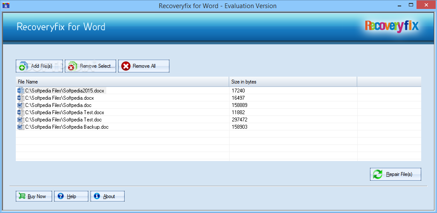437x213 pixels.
Task: Click the Remove All button
Action: coord(143,66)
